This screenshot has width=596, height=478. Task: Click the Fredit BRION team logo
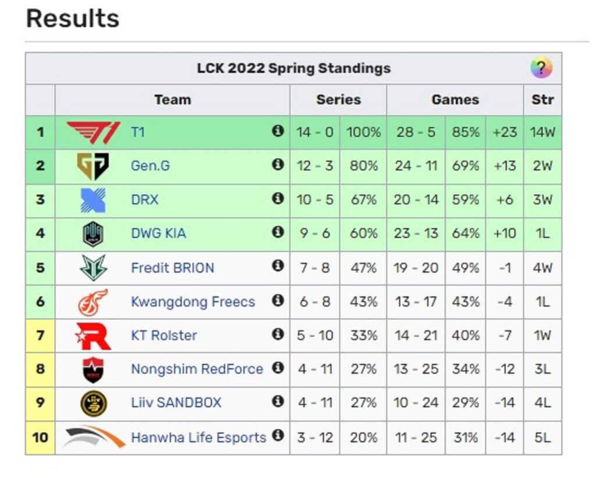[93, 267]
